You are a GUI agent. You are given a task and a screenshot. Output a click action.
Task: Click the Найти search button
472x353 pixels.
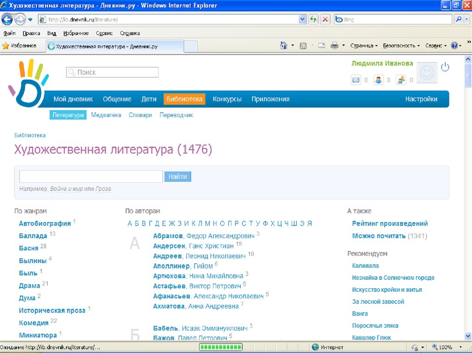click(177, 177)
